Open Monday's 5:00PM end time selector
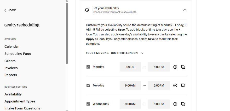 [x=159, y=67]
